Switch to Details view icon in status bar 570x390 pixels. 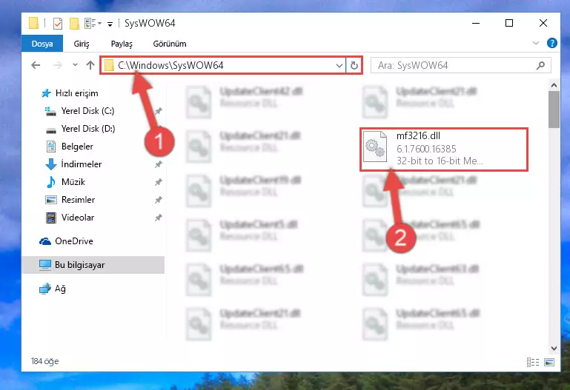click(533, 362)
